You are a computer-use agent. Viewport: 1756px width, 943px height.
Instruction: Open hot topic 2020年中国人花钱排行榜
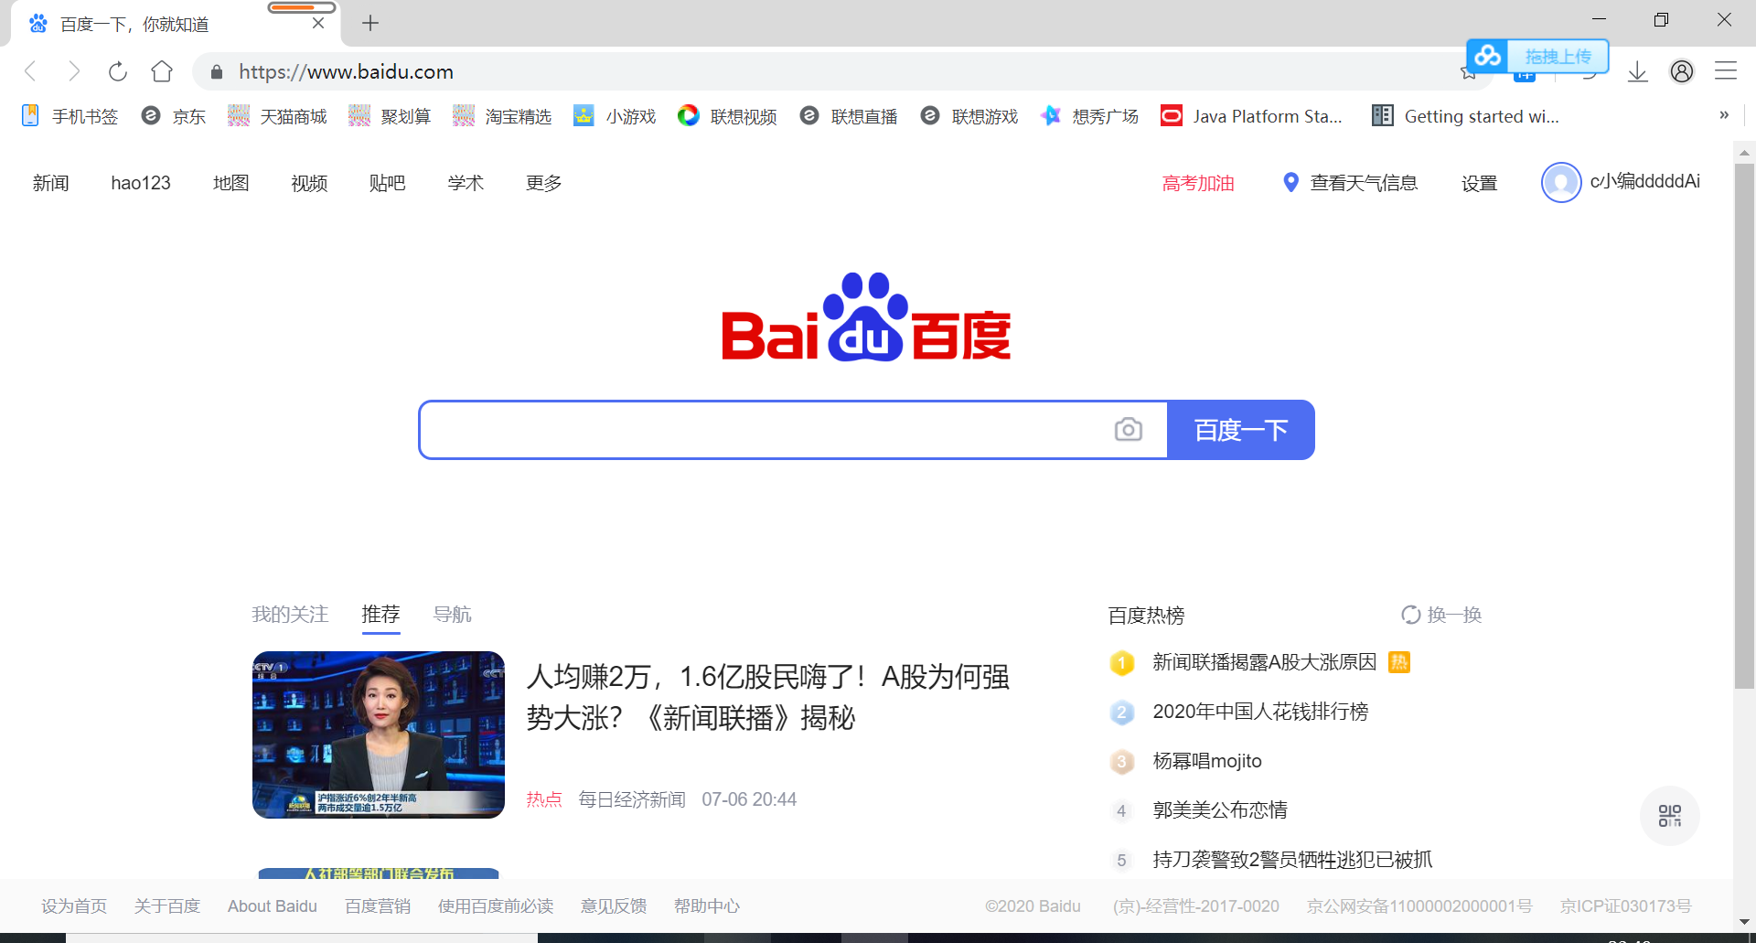(1260, 712)
